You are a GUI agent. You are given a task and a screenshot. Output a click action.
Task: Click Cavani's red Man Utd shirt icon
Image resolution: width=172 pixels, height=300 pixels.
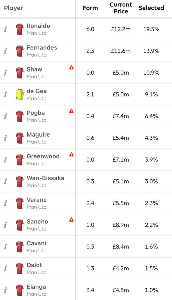point(20,247)
